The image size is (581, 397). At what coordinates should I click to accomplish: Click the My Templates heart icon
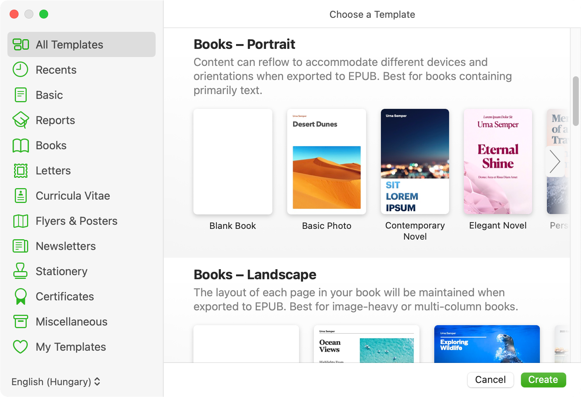click(20, 347)
